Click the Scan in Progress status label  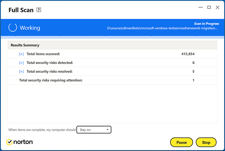pyautogui.click(x=206, y=24)
